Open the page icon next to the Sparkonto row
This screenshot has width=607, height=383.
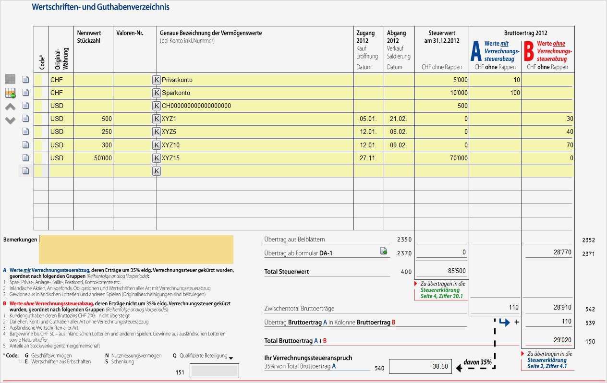click(x=25, y=92)
